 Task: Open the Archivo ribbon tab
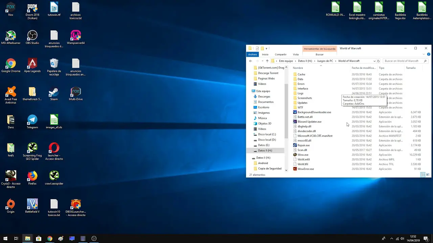[x=252, y=54]
